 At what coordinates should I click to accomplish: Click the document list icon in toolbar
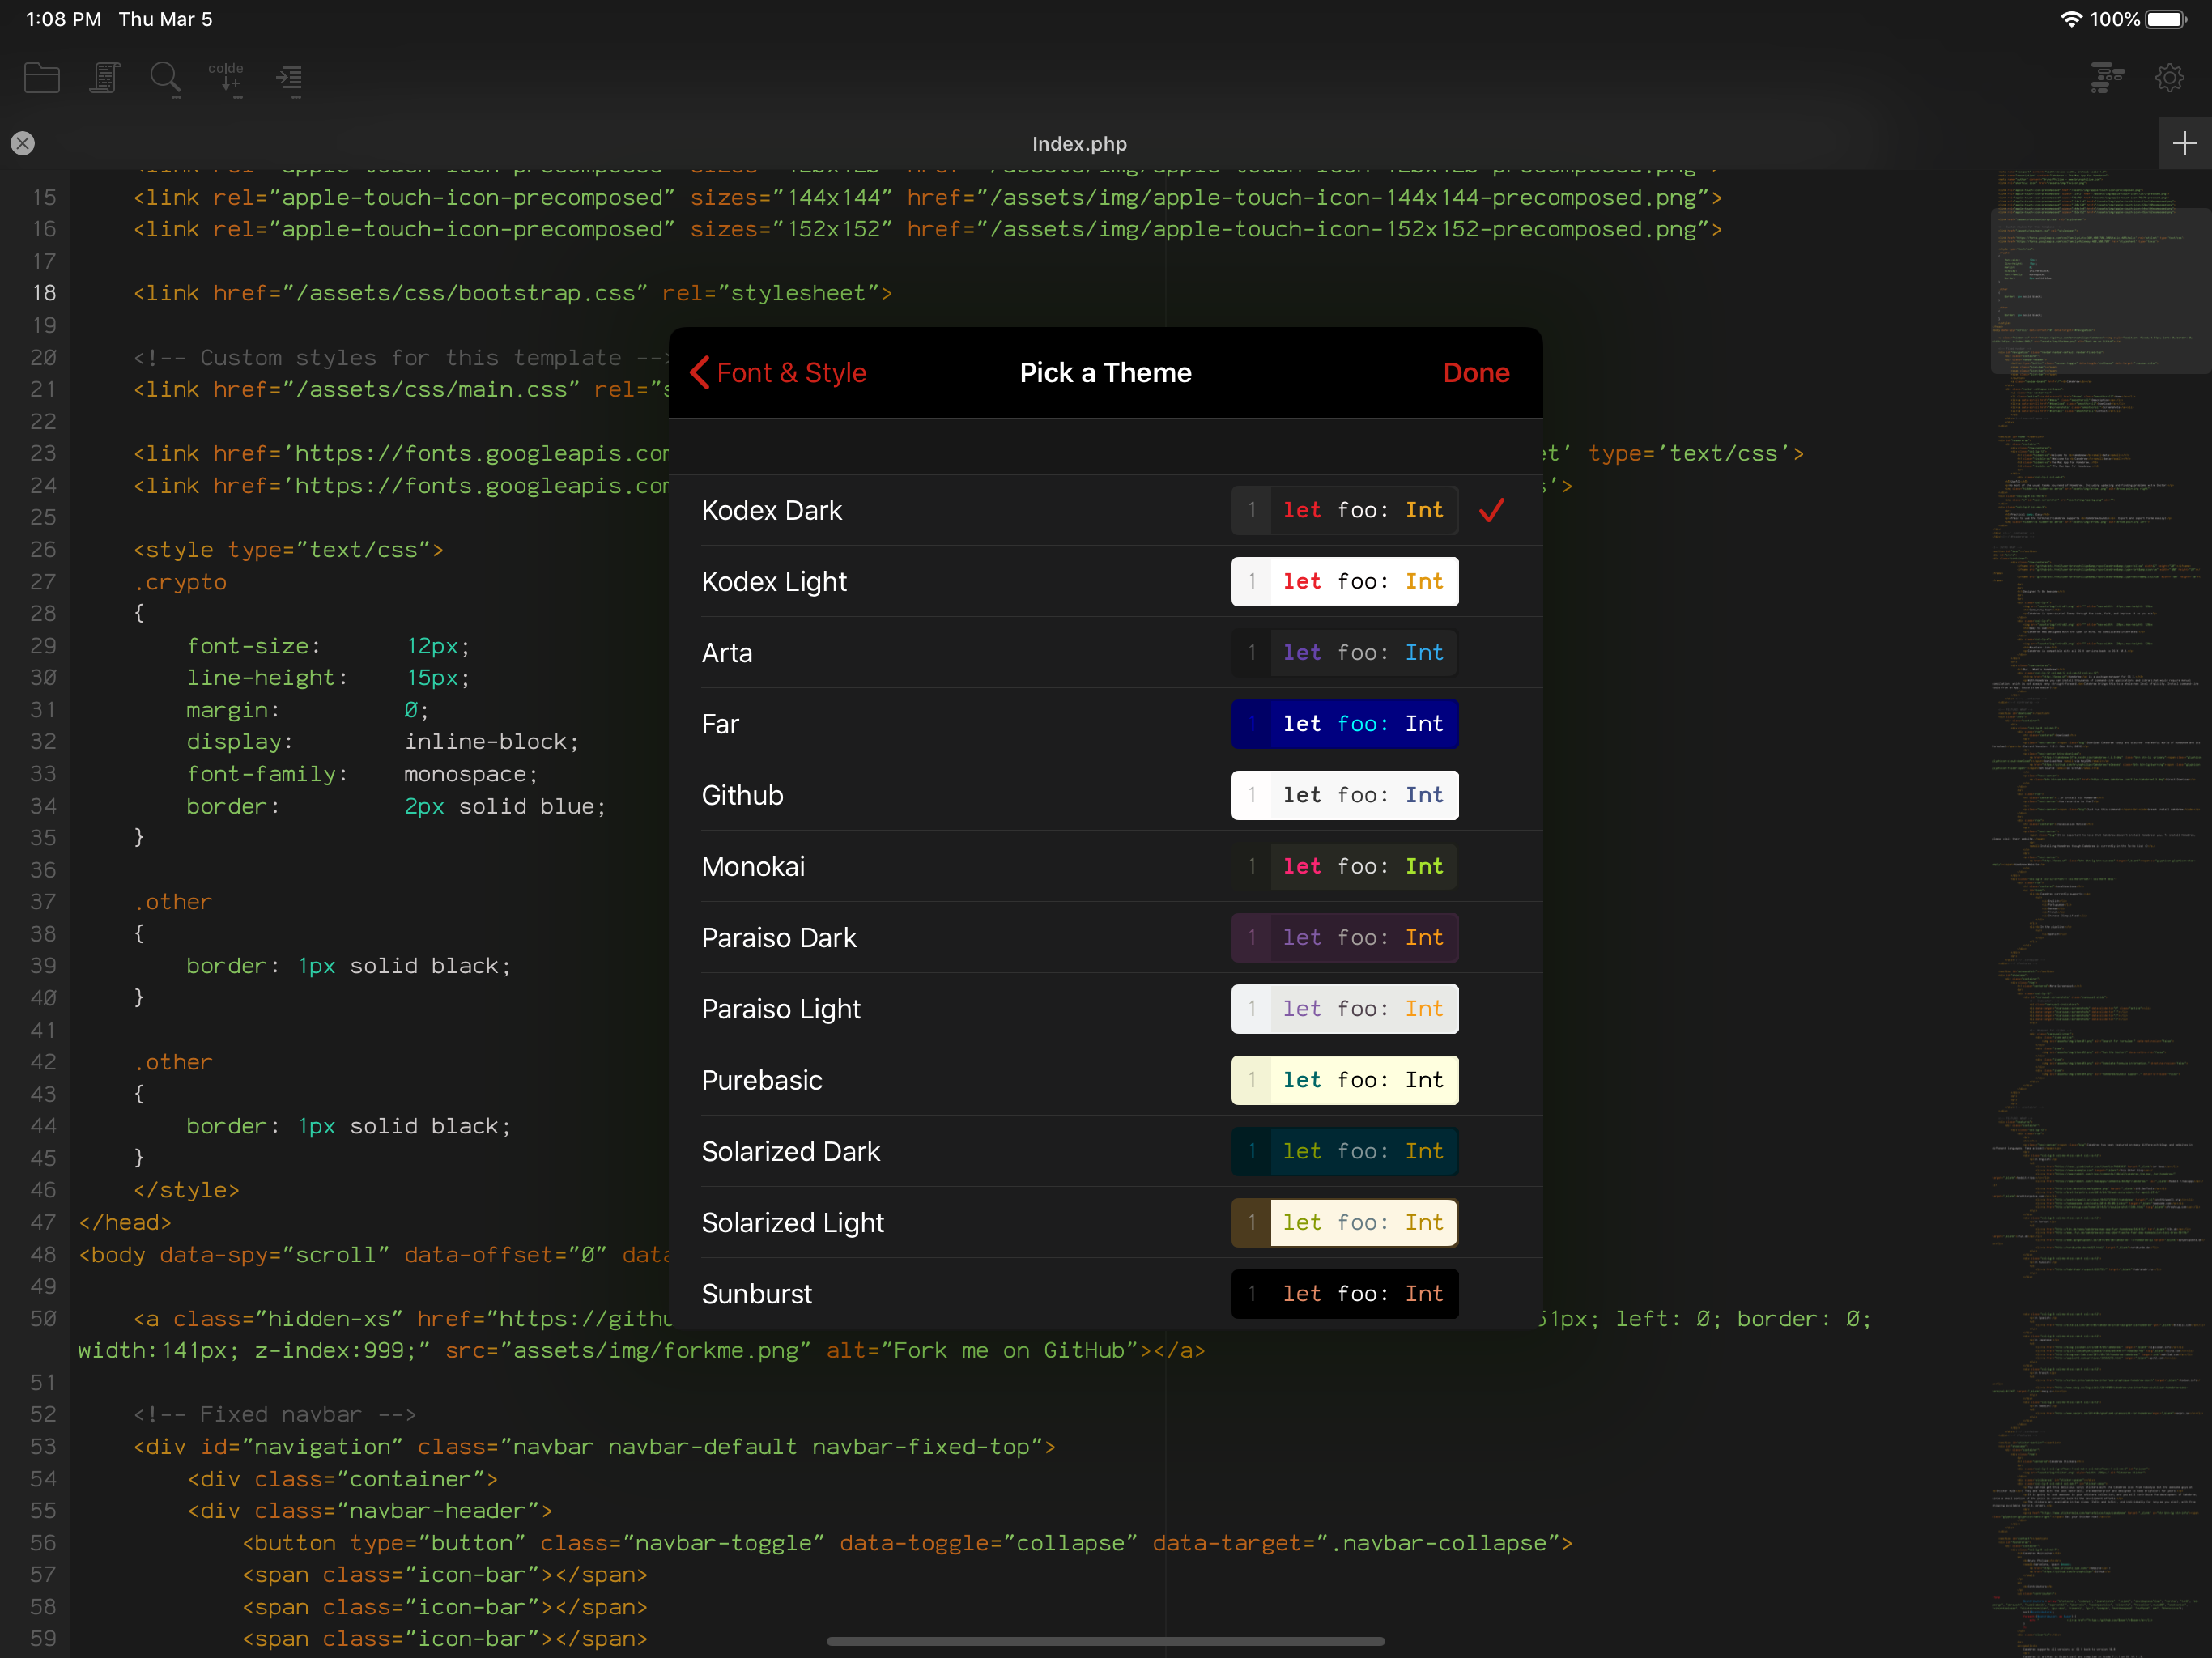[x=104, y=78]
